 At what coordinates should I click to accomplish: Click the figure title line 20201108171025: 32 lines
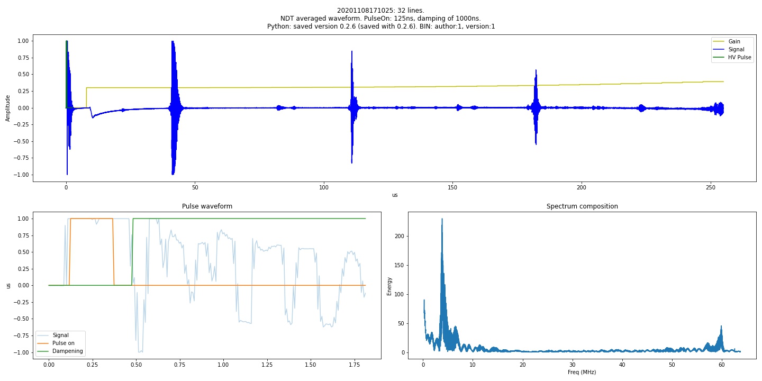click(381, 10)
